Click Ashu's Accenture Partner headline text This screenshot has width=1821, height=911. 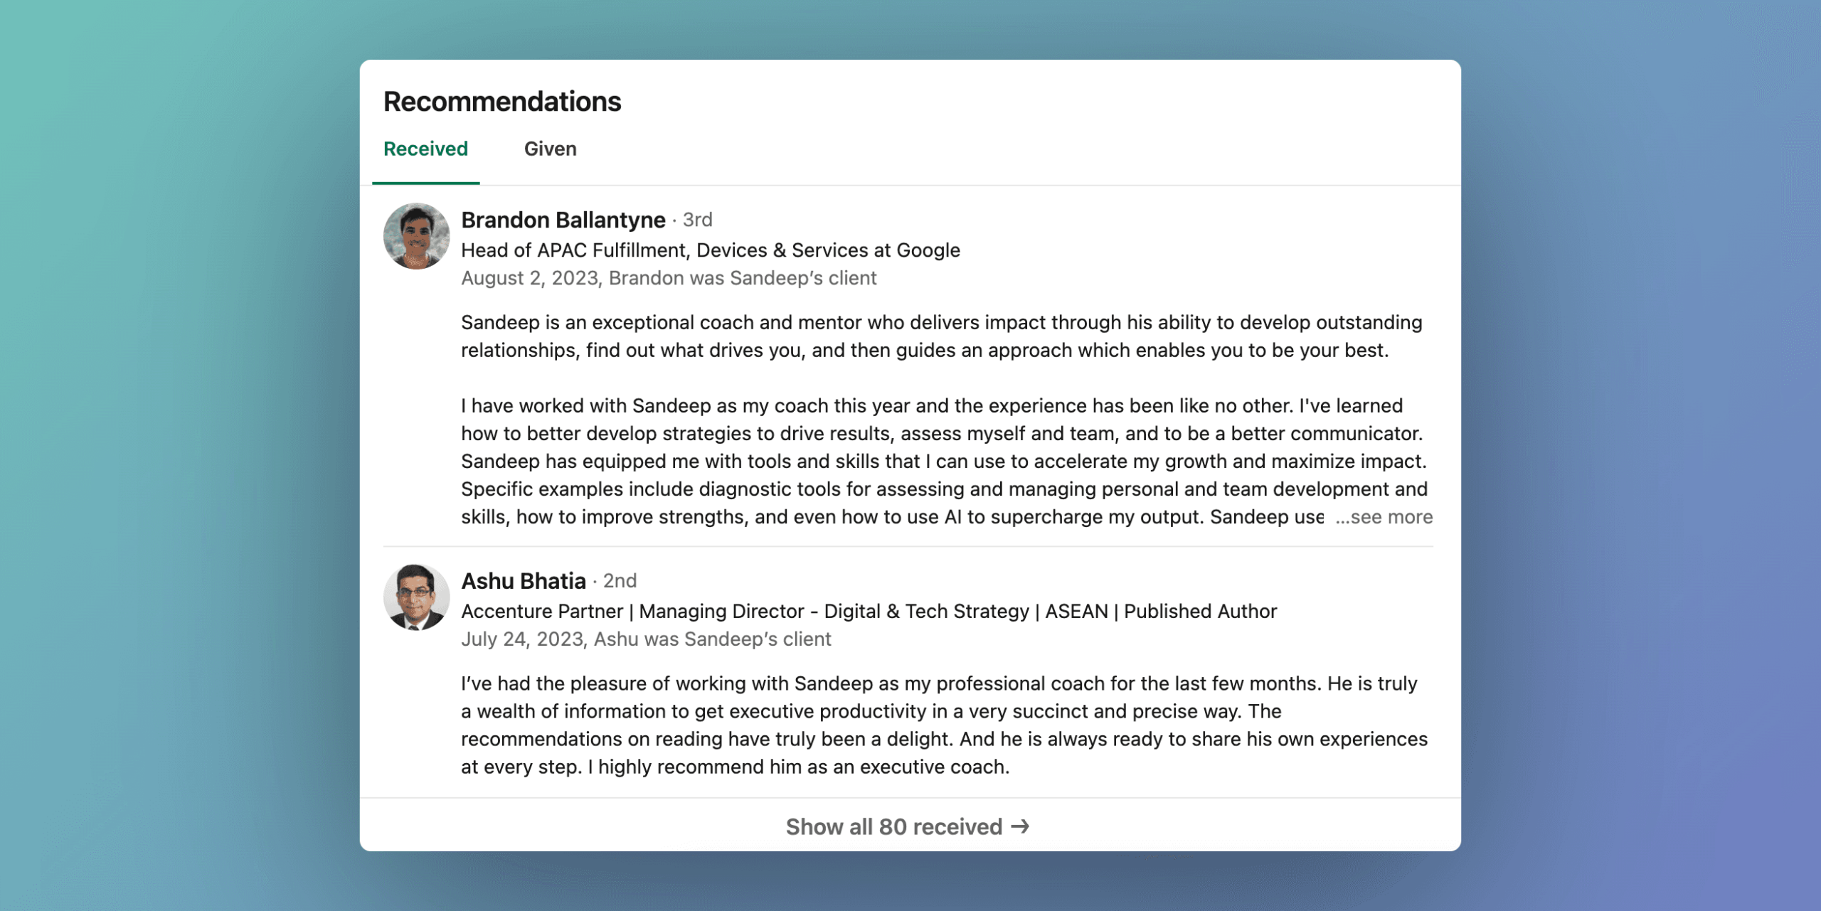869,610
